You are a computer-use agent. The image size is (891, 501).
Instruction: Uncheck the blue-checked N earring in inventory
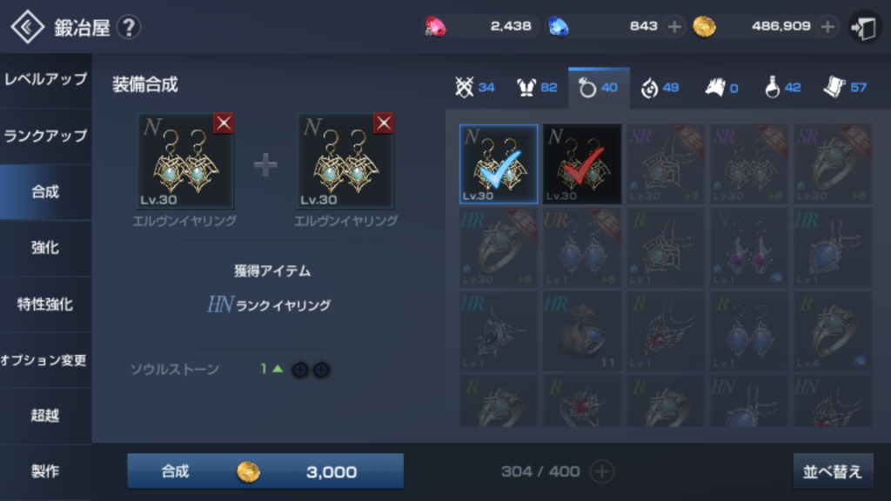(x=499, y=164)
